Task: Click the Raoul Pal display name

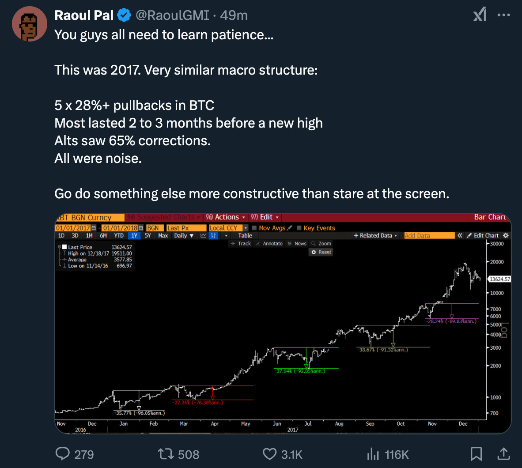Action: point(84,15)
